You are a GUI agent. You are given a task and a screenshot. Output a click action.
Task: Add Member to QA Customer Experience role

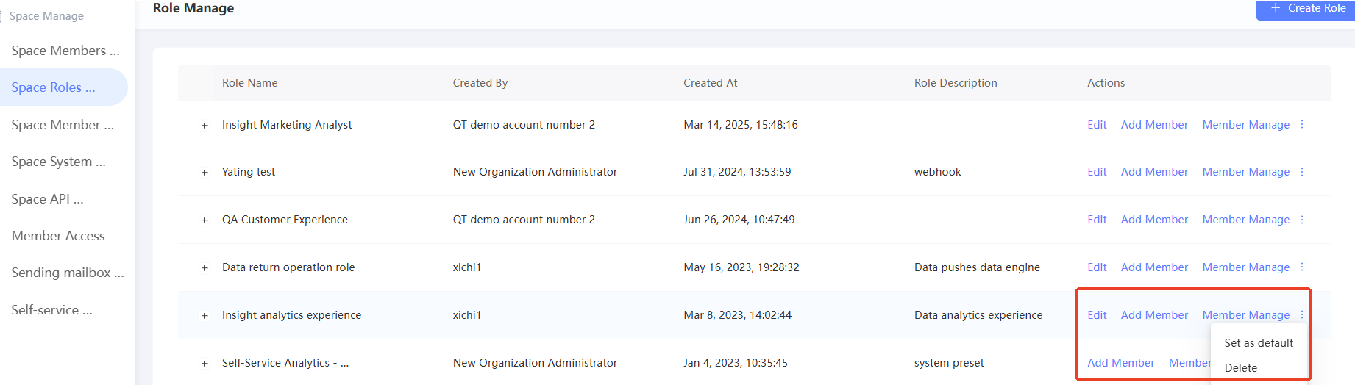1154,220
